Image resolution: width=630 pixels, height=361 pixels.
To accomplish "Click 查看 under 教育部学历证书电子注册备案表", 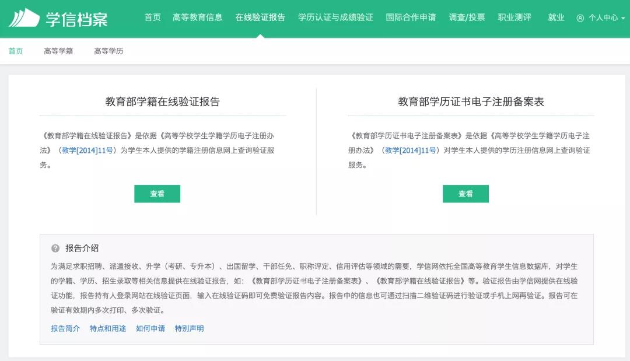I will [466, 194].
